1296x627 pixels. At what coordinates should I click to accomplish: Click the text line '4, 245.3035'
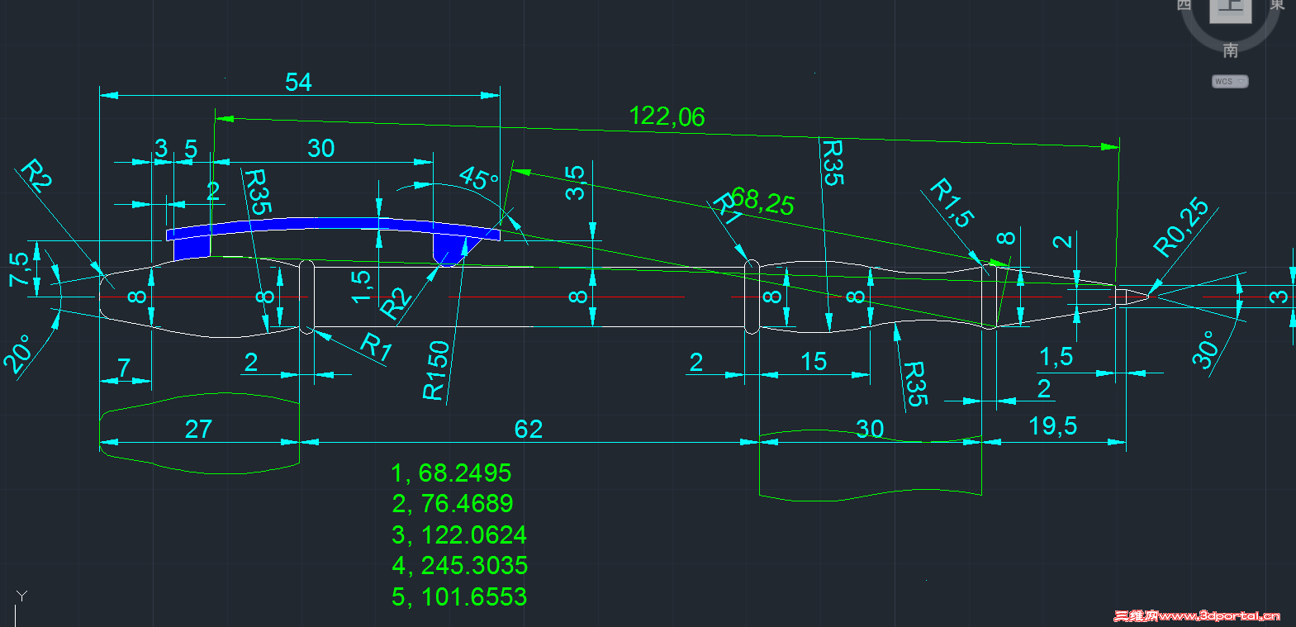coord(460,566)
